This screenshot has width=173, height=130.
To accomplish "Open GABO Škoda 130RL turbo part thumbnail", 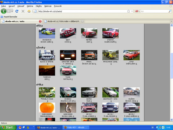I will pos(68,108).
